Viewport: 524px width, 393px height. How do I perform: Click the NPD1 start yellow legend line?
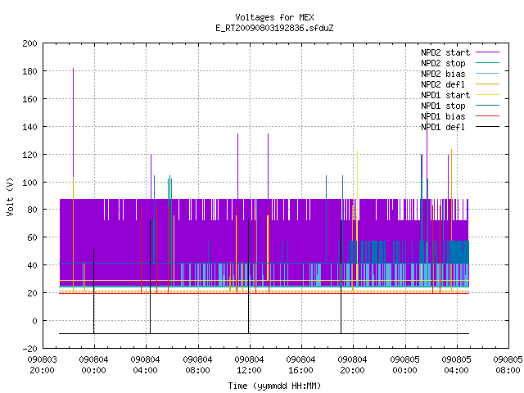pos(488,95)
